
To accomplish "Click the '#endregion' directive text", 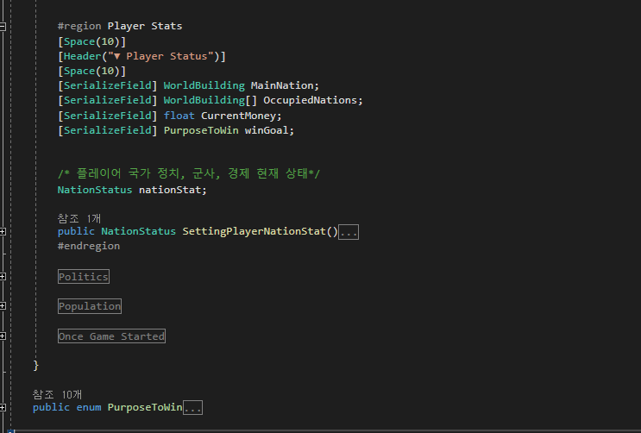I will point(89,246).
